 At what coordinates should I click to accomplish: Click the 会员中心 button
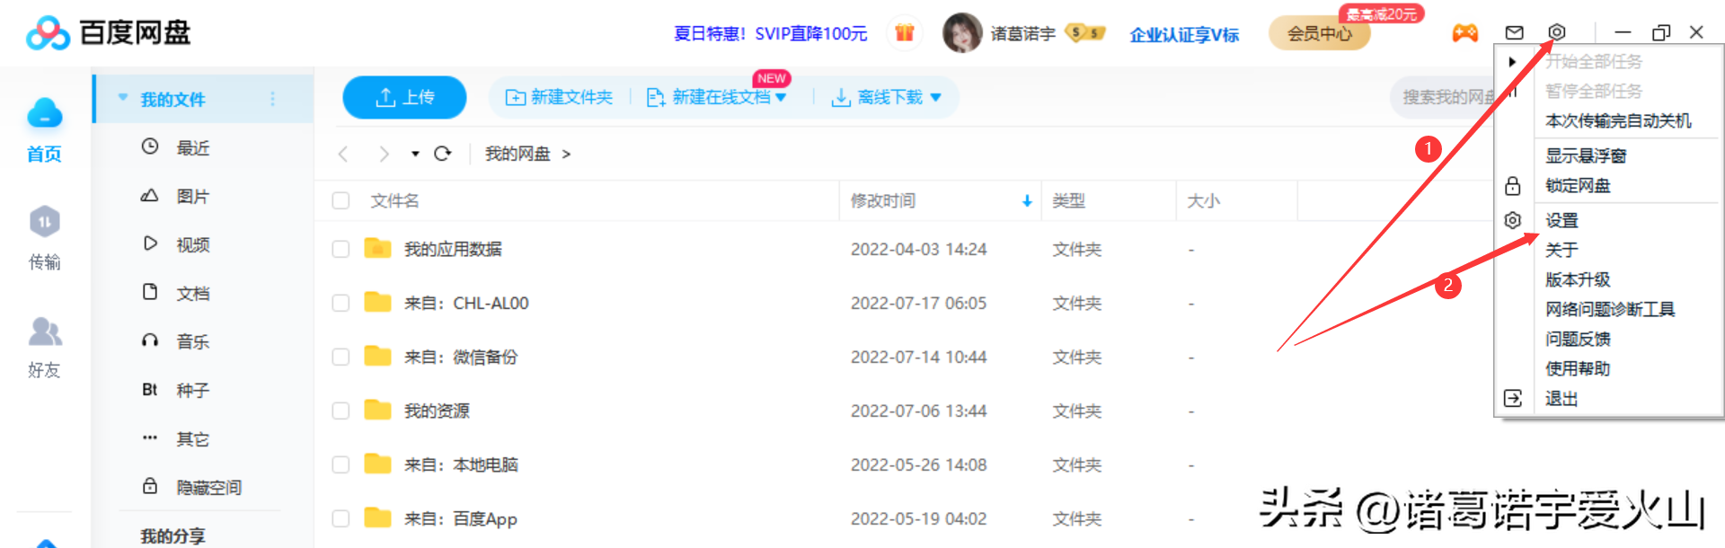[1319, 33]
